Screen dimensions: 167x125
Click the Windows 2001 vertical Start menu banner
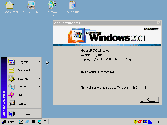(4, 87)
